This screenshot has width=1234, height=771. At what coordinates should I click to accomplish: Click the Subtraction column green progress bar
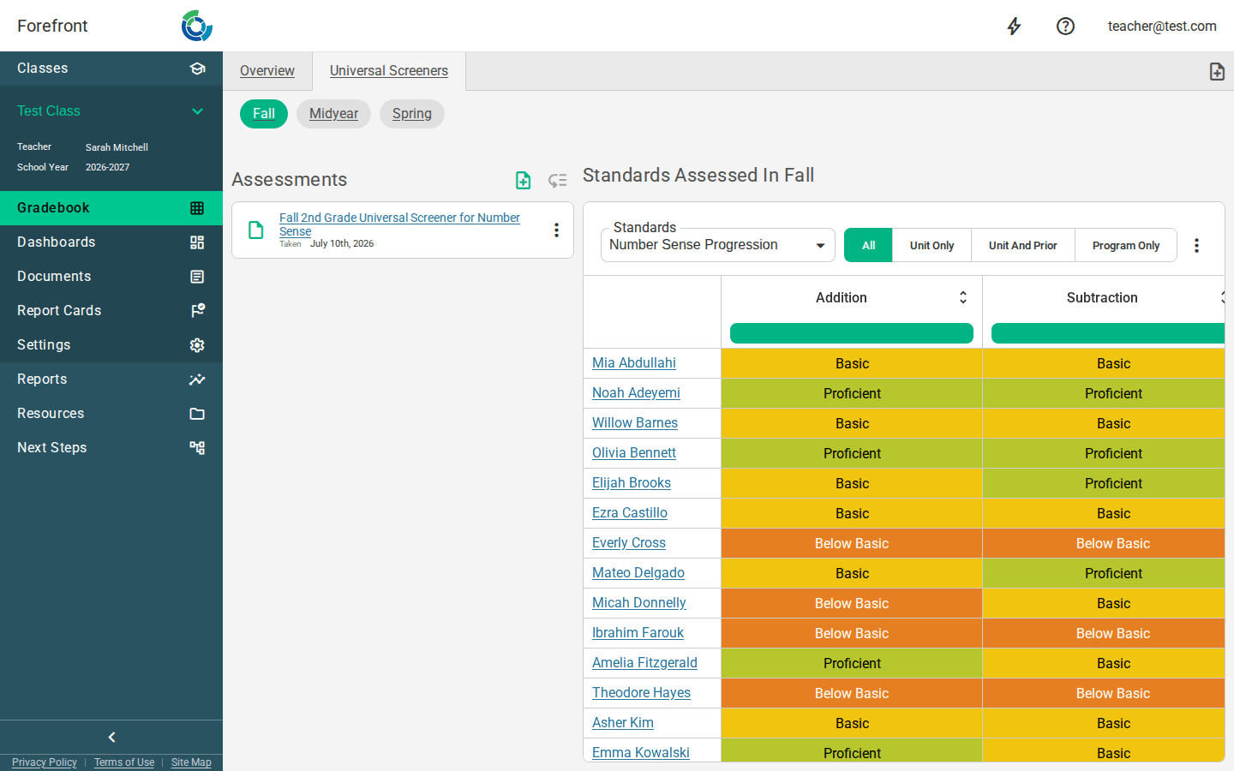pos(1108,333)
